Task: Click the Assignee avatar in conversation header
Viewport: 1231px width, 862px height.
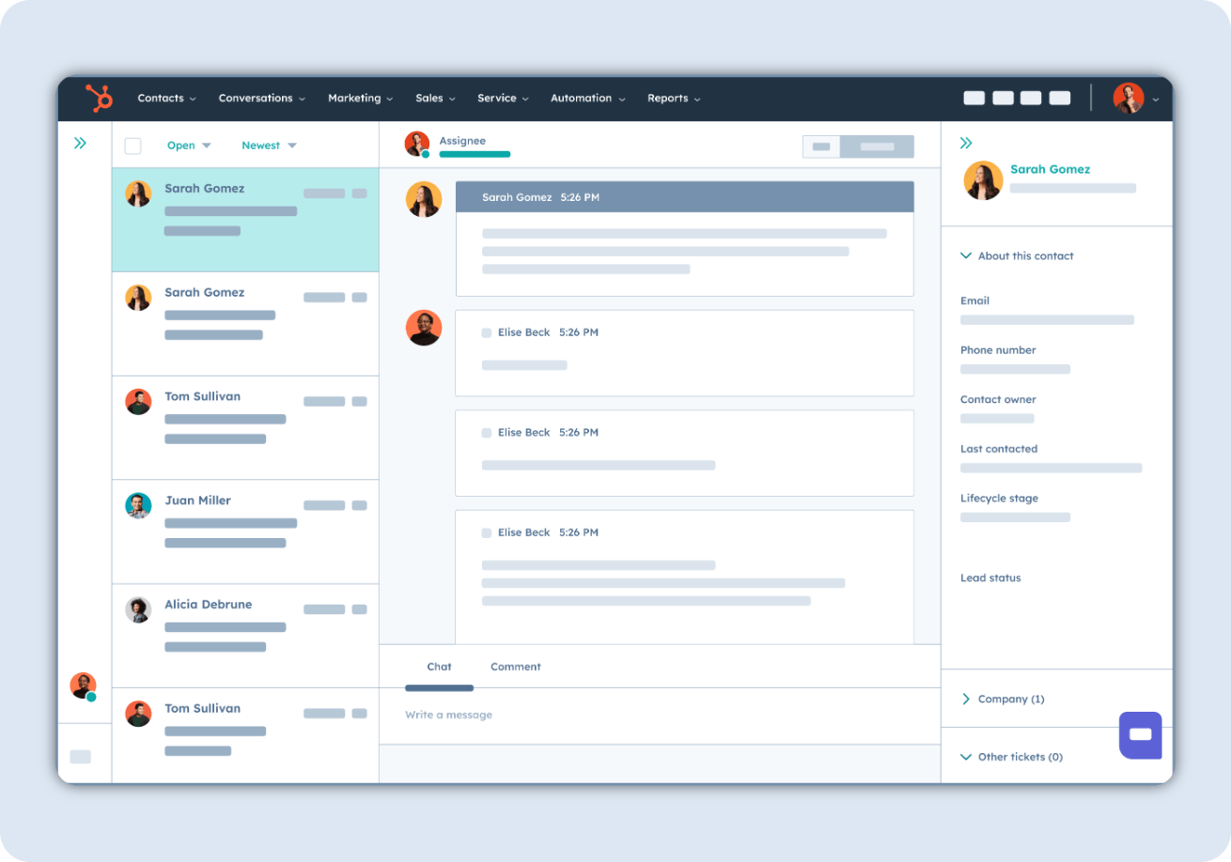Action: tap(417, 144)
